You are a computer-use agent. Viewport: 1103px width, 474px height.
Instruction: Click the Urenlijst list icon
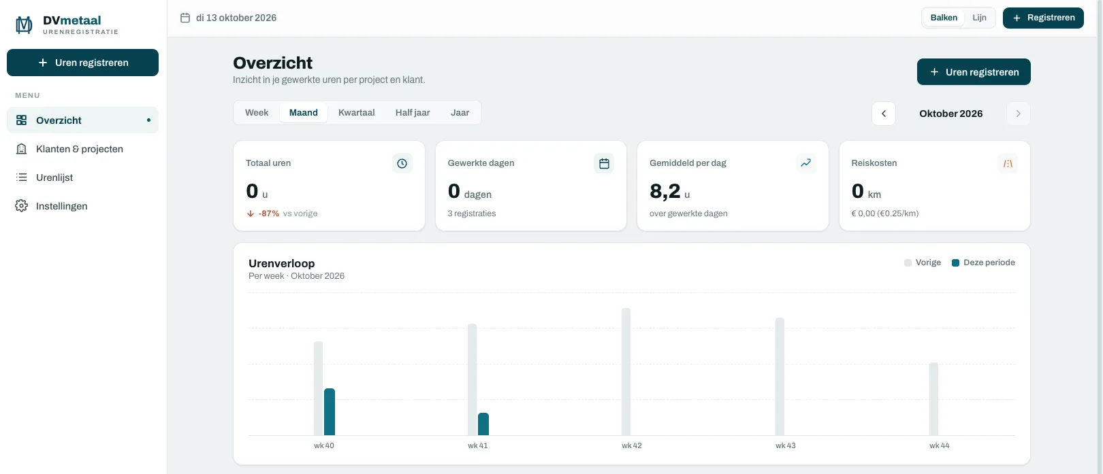coord(22,177)
